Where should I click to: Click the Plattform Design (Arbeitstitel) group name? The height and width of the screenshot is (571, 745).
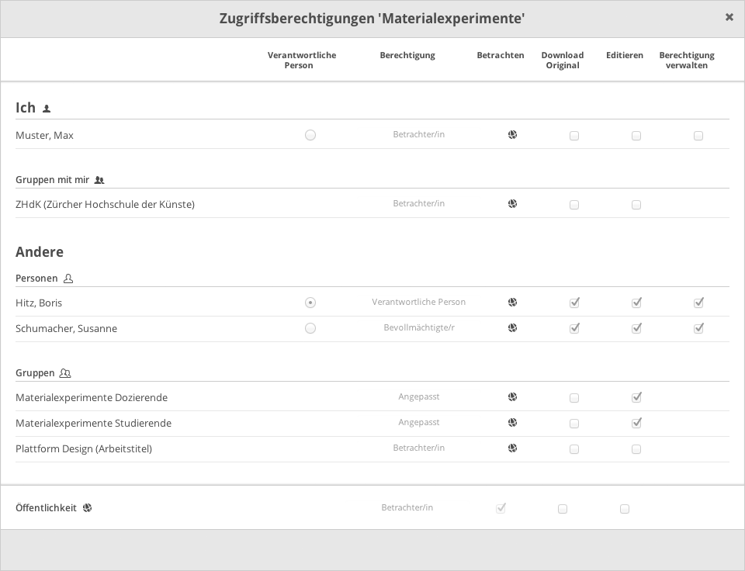(84, 449)
